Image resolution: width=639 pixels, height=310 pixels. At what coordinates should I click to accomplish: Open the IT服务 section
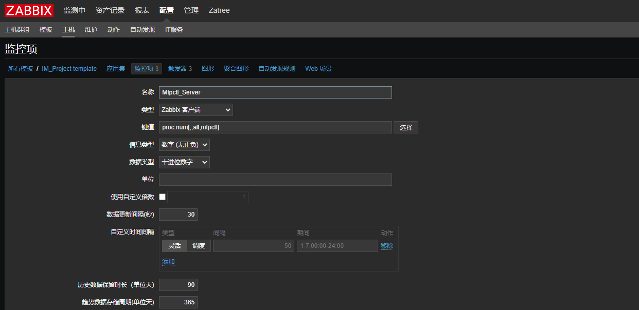[174, 29]
